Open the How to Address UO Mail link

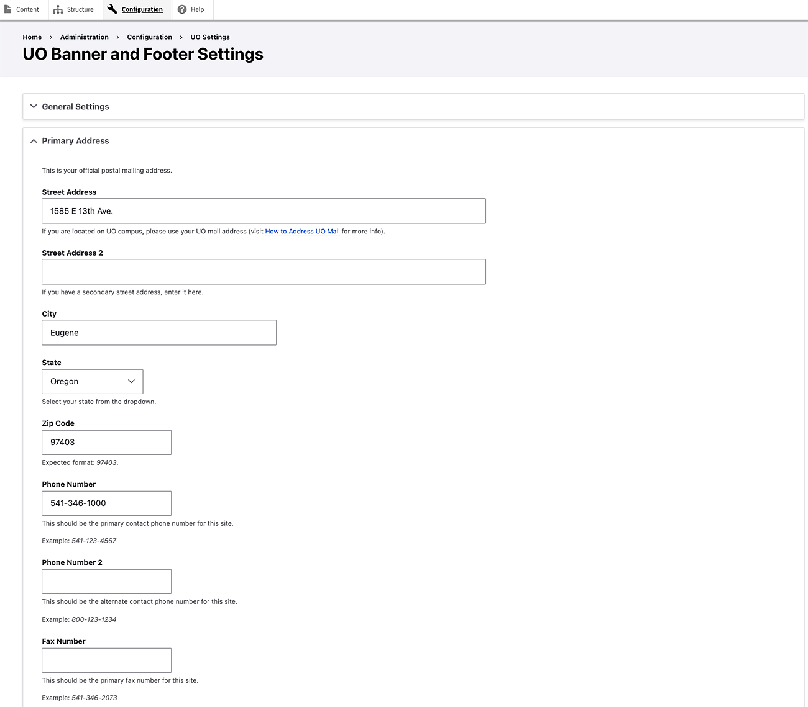303,232
